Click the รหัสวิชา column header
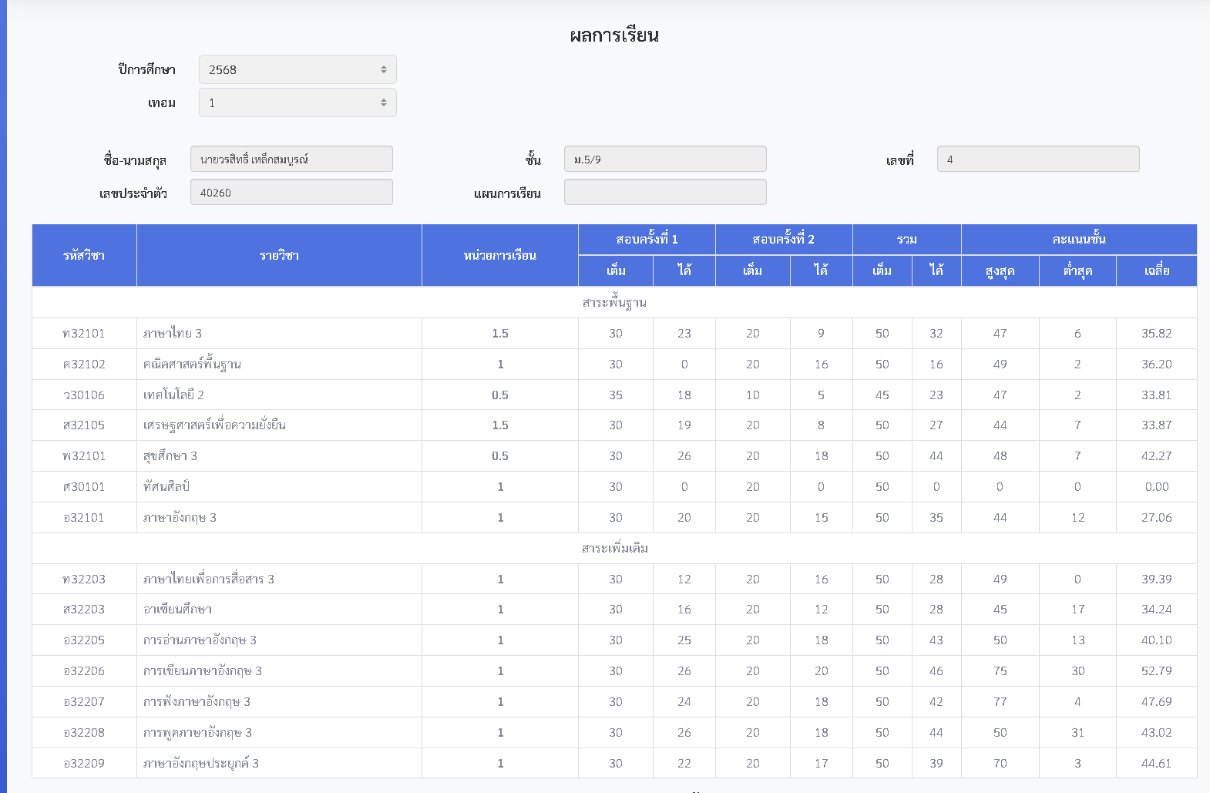Screen dimensions: 1210x793 (84, 256)
